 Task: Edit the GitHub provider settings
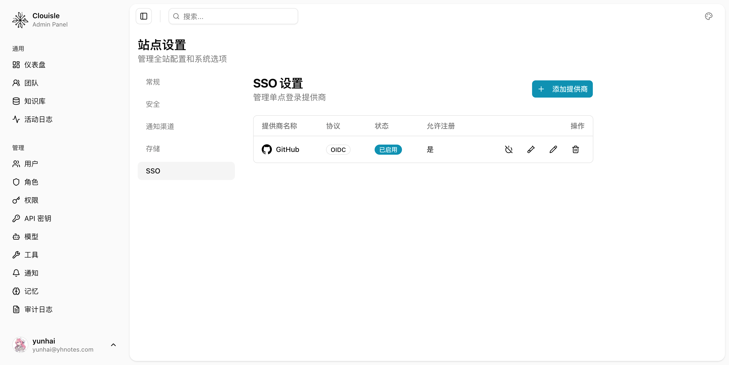(553, 149)
